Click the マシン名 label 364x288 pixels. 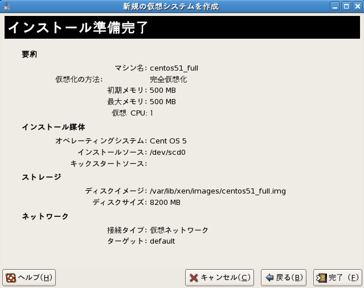point(131,68)
